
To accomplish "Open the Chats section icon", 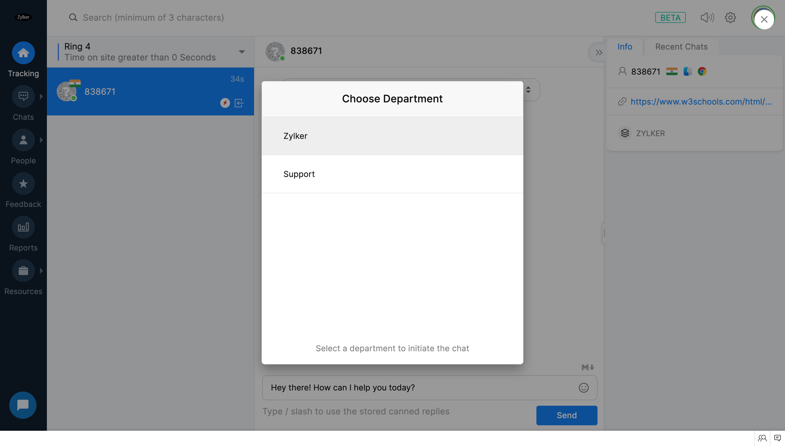I will coord(23,96).
